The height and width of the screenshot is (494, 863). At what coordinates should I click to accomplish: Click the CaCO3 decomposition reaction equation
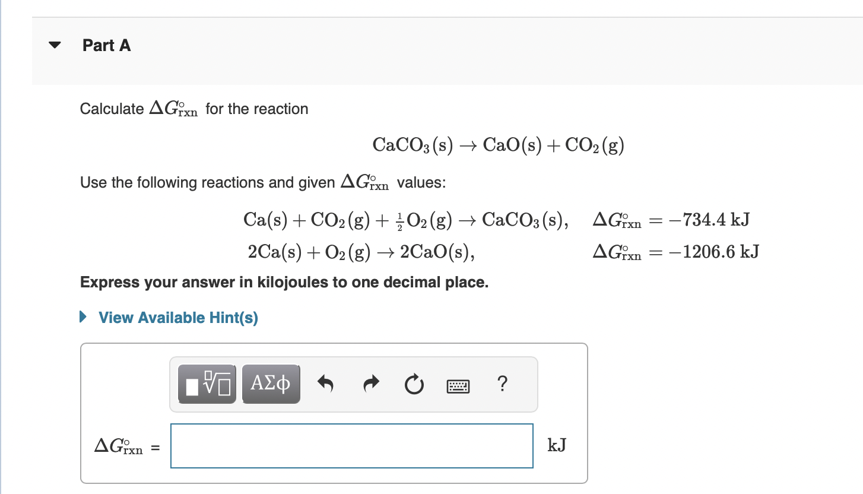497,144
